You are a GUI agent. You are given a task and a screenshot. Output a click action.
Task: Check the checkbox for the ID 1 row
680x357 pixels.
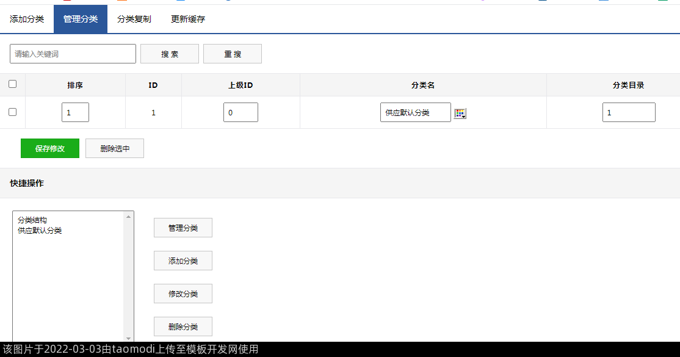click(12, 112)
